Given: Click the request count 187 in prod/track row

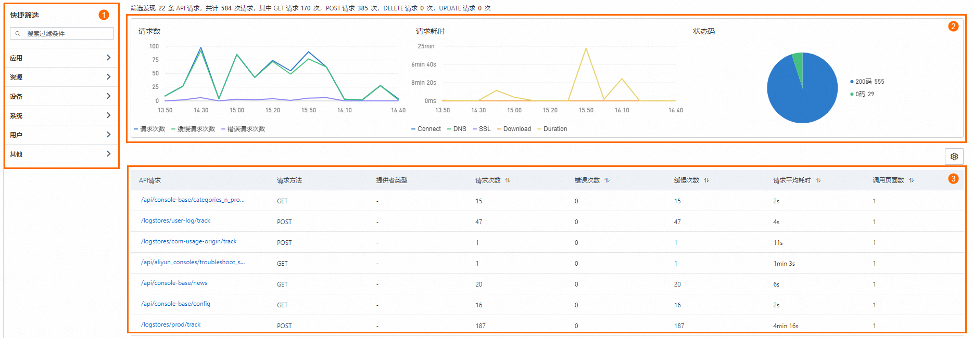Looking at the screenshot, I should pyautogui.click(x=481, y=326).
